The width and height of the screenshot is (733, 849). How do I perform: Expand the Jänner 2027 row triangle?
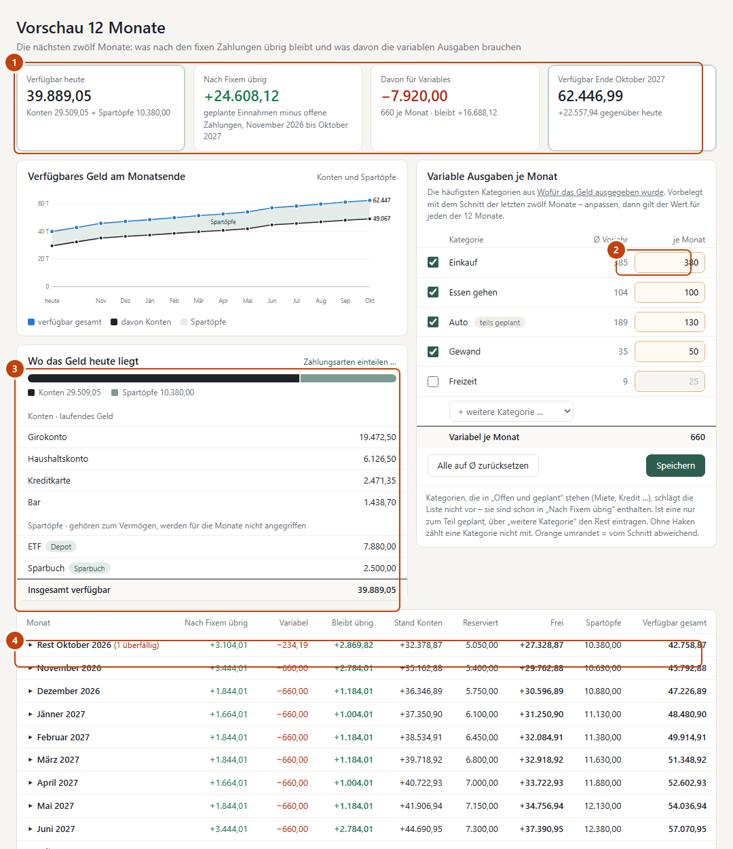[31, 715]
